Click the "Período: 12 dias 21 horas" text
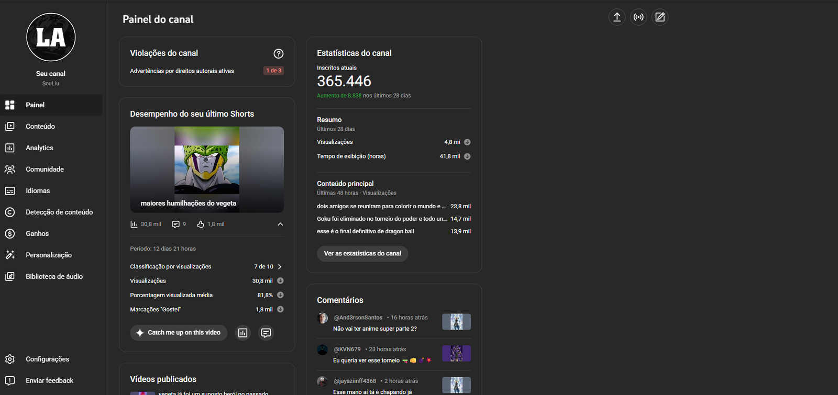 point(163,249)
